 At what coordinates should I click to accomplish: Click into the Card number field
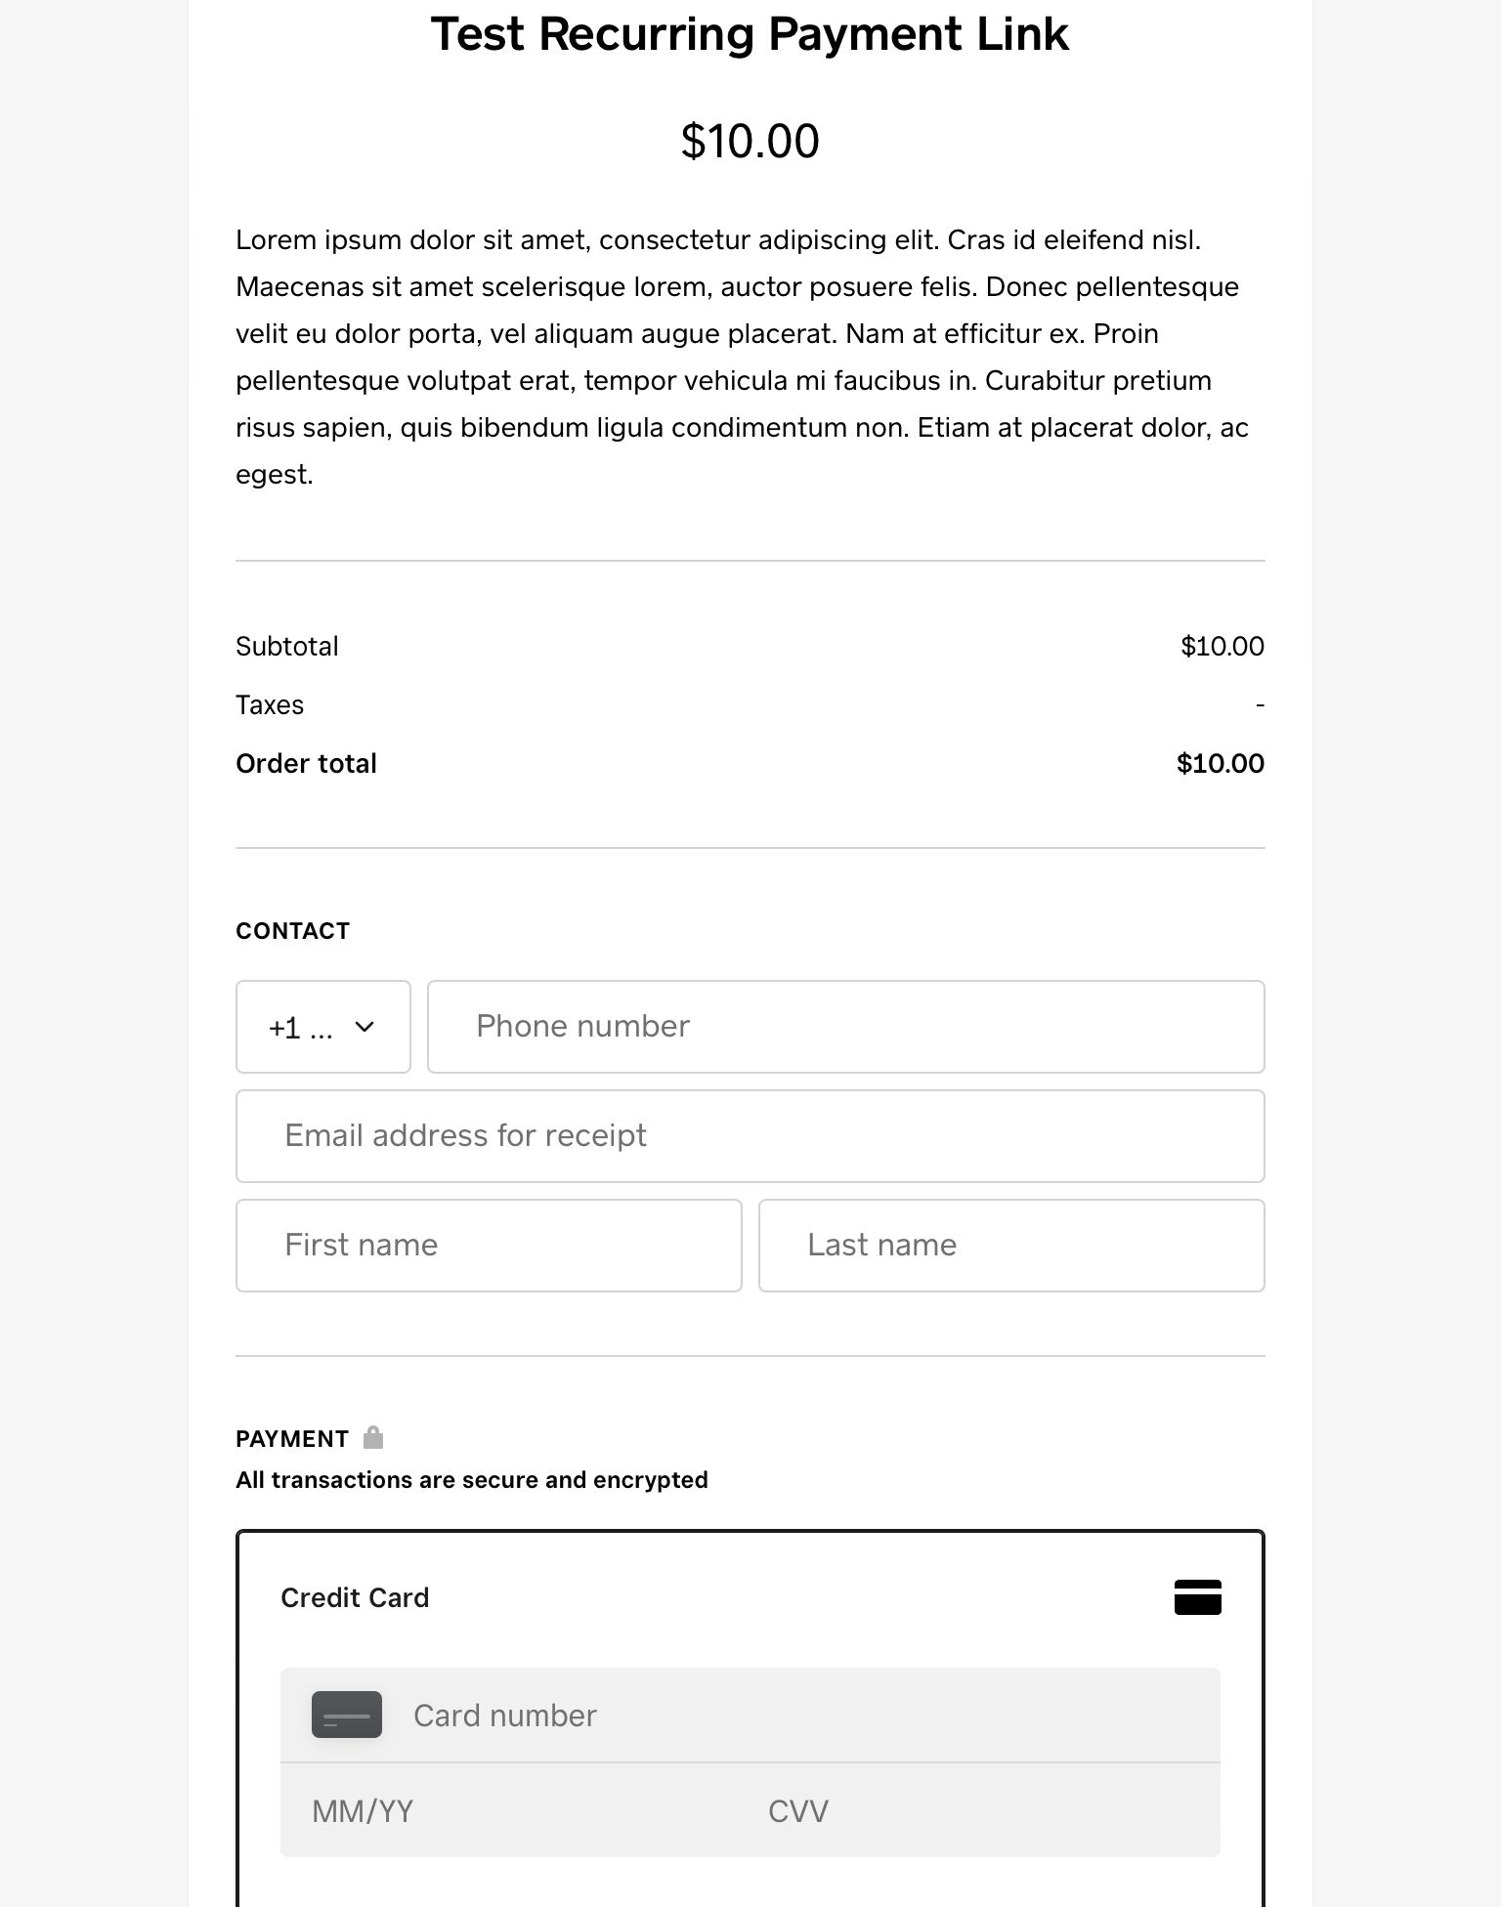point(801,1716)
